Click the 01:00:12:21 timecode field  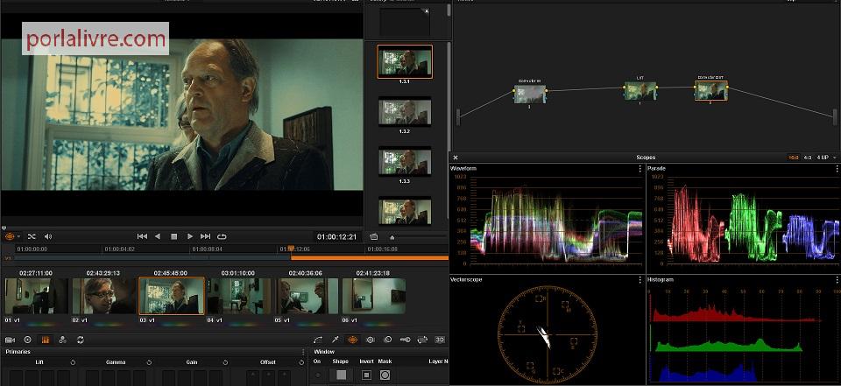pos(336,236)
